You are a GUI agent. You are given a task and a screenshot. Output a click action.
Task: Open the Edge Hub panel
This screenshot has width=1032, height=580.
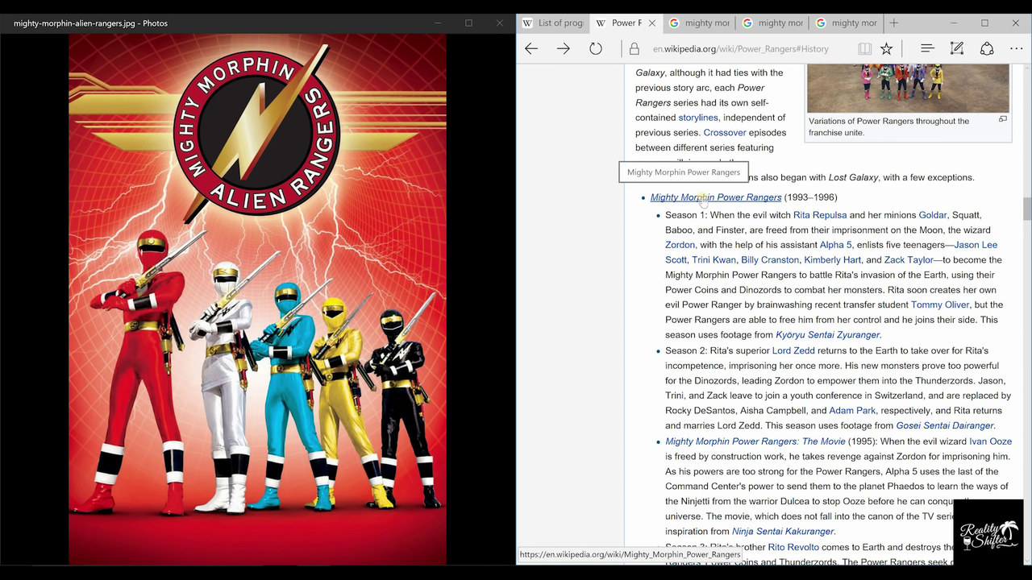point(927,48)
